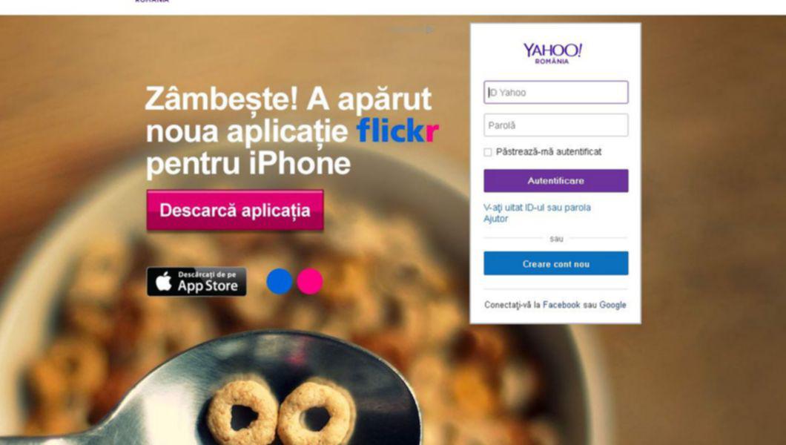Open the Ajutor help link
Viewport: 786px width, 445px height.
tap(496, 219)
